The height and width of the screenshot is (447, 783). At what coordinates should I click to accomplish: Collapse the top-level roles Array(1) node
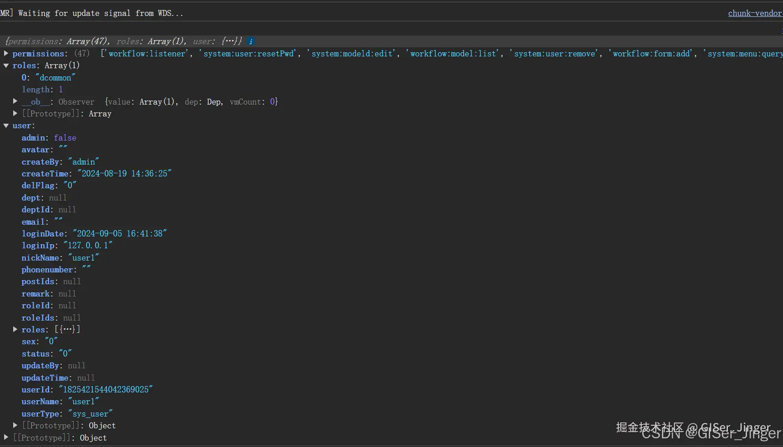click(x=6, y=65)
